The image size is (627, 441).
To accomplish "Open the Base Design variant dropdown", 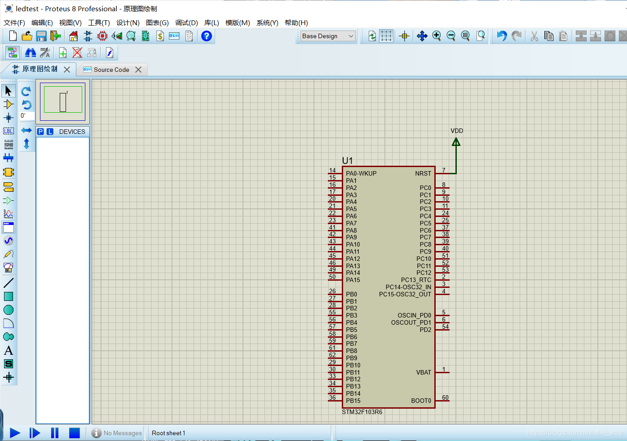I will click(x=328, y=36).
